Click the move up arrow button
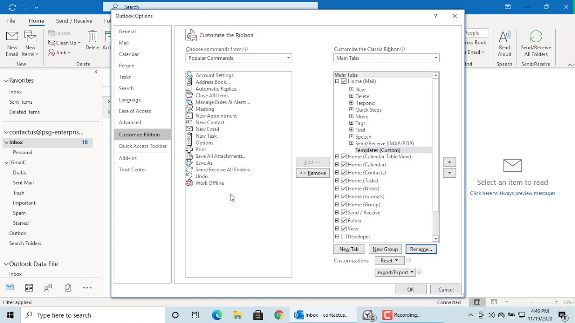Image resolution: width=575 pixels, height=323 pixels. 449,162
